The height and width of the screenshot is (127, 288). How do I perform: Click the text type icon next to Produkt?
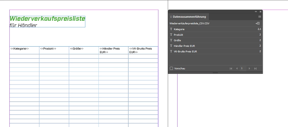(171, 35)
